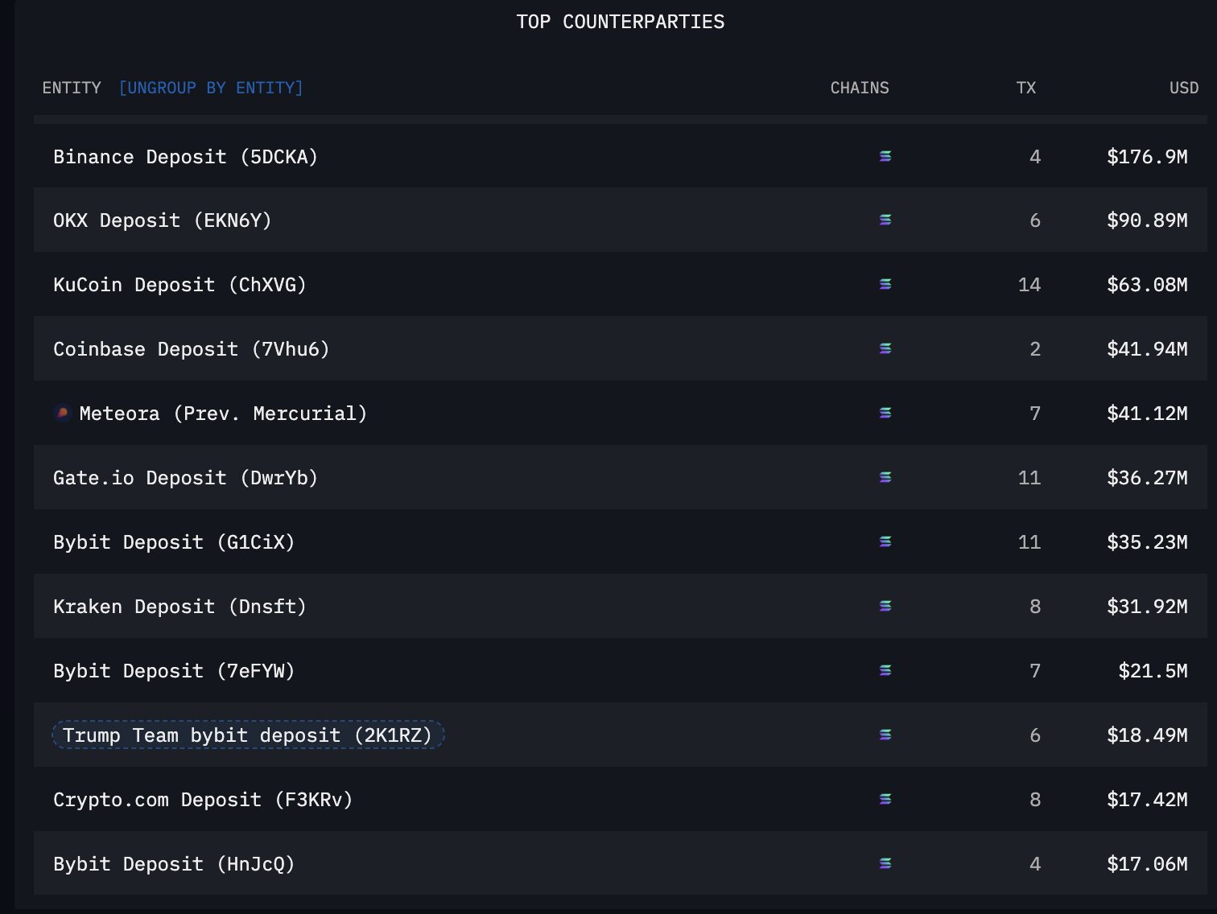This screenshot has width=1217, height=914.
Task: Click Solana icon in Trump Team row
Action: point(885,735)
